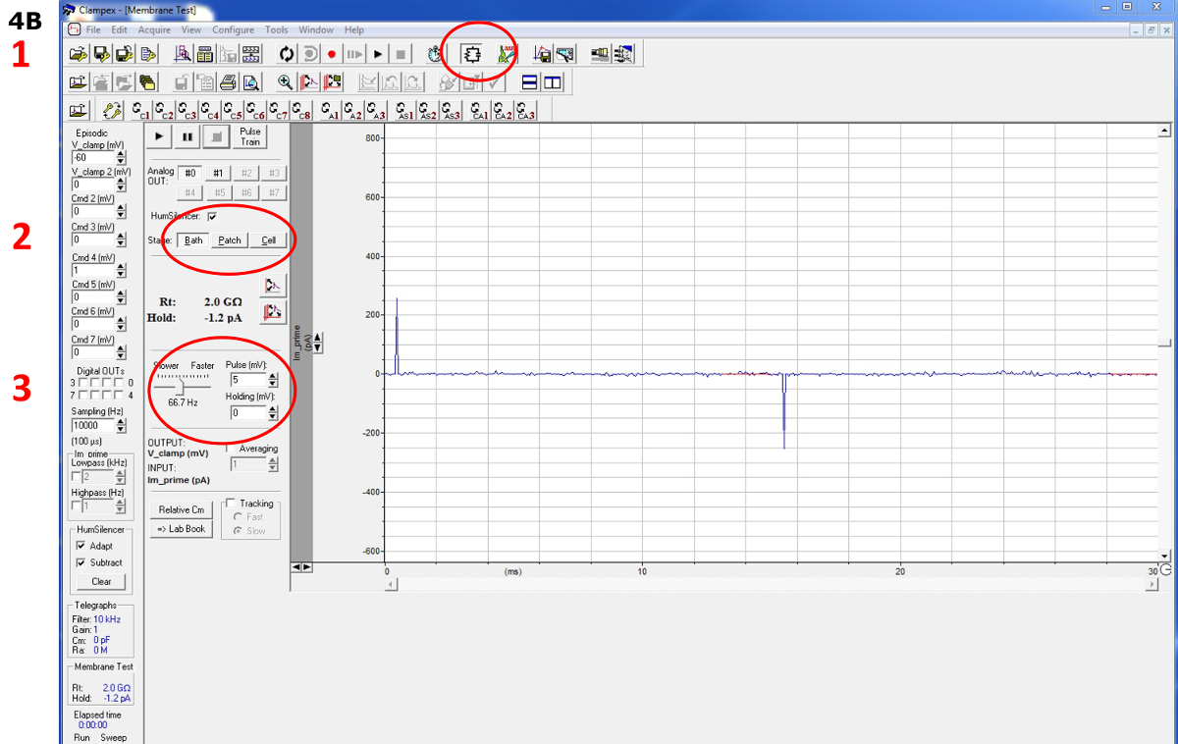This screenshot has height=744, width=1178.
Task: Open the Configure menu
Action: click(x=233, y=30)
